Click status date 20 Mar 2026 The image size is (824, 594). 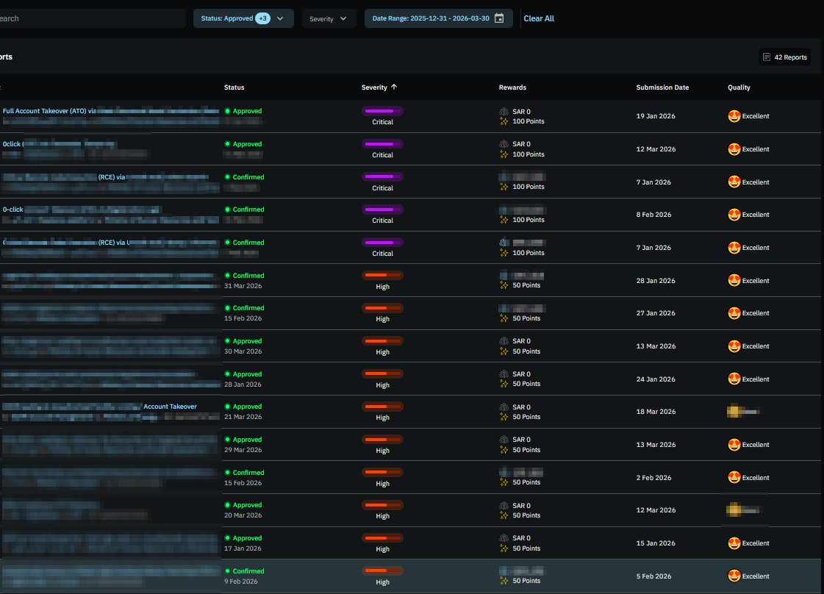pos(243,515)
